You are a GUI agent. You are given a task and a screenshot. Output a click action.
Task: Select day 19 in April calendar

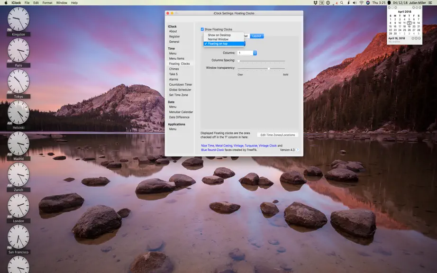pos(409,27)
